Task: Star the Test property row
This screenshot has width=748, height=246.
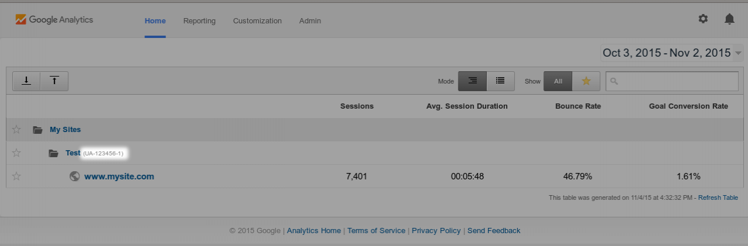Action: coord(16,153)
